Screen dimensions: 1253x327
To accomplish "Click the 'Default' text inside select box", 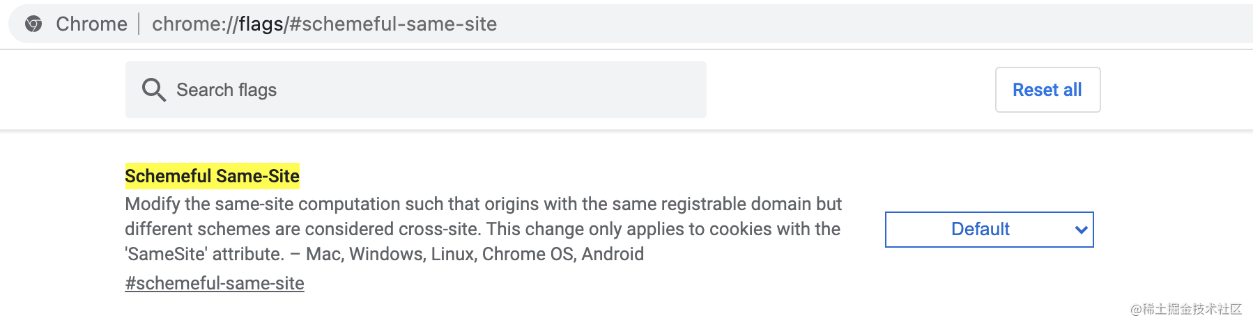I will pyautogui.click(x=980, y=230).
